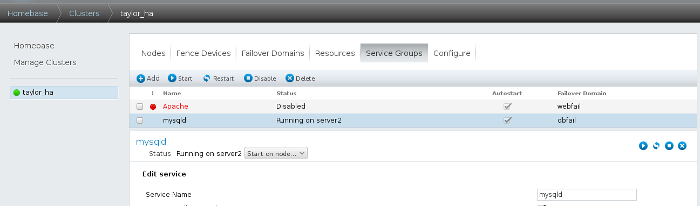This screenshot has width=700, height=206.
Task: Open Homebase in the left sidebar
Action: coord(34,46)
